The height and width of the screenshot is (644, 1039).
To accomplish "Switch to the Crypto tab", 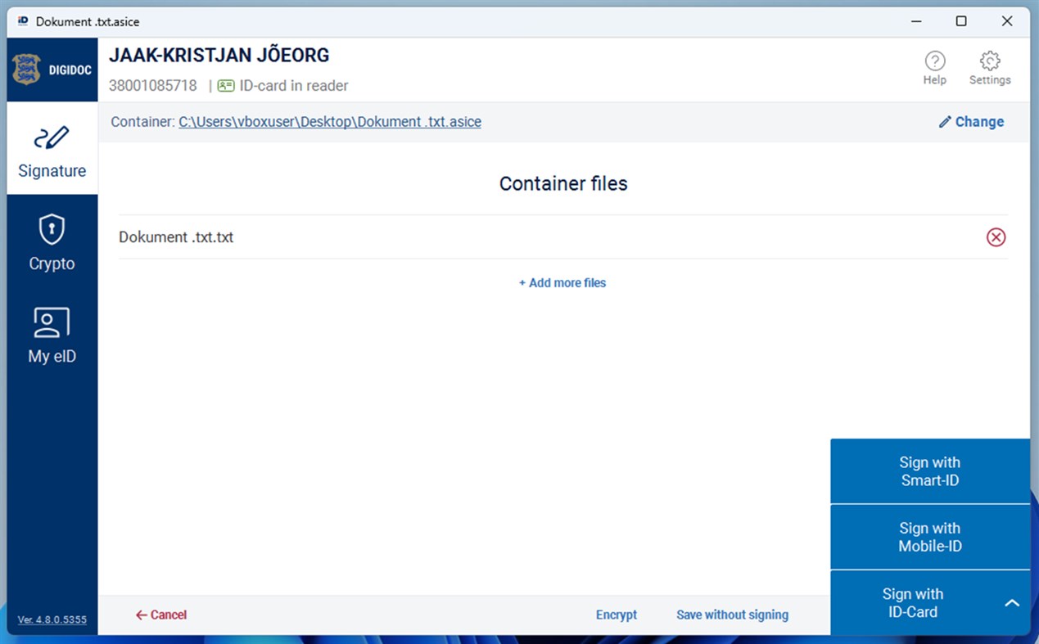I will coord(52,241).
